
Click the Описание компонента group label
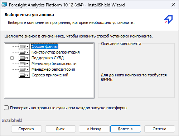pyautogui.click(x=121, y=44)
